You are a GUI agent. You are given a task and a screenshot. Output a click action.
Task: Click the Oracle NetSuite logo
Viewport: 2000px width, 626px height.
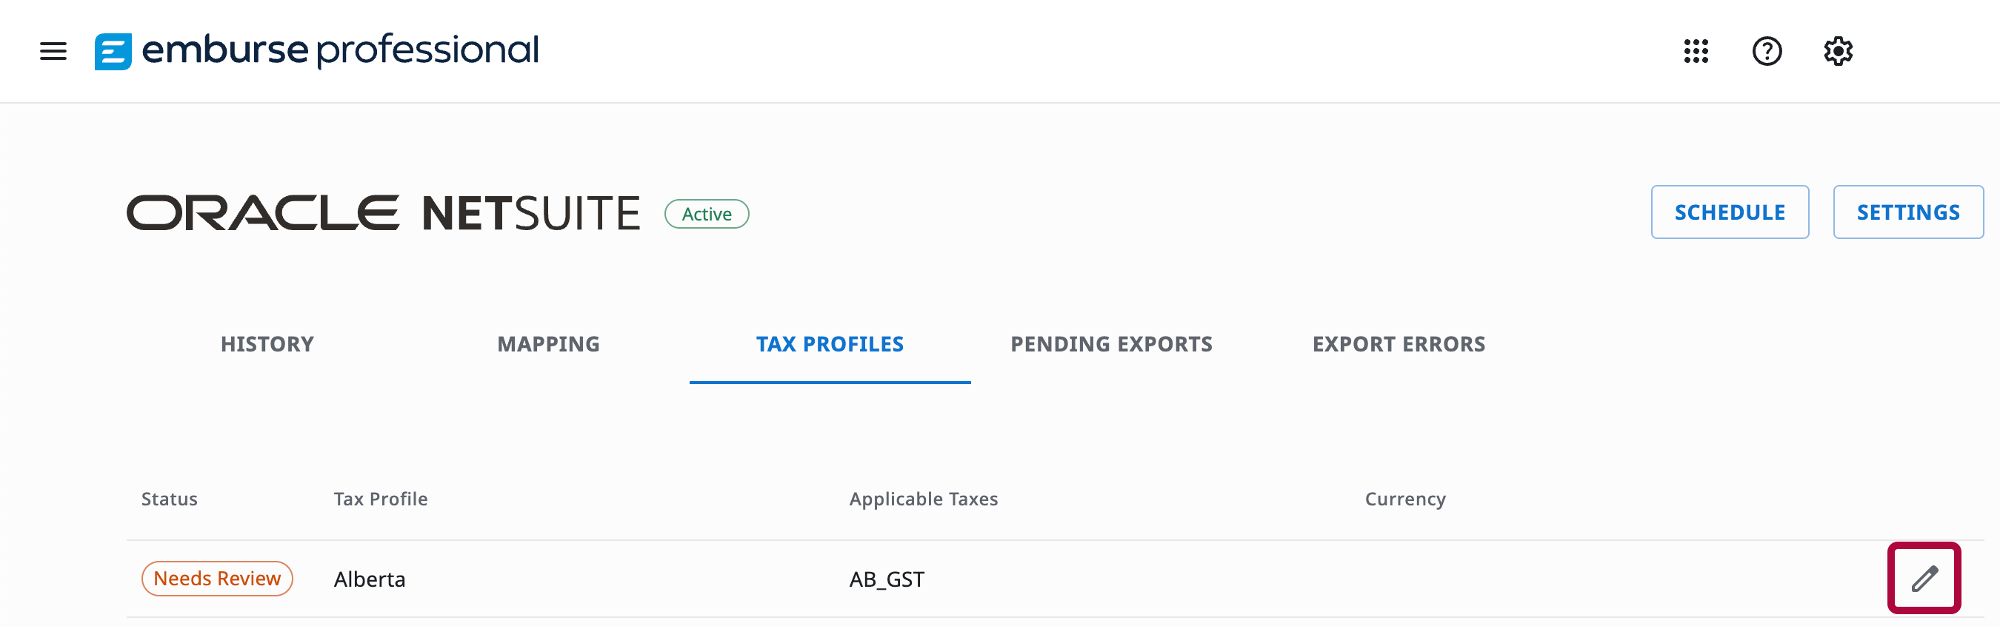click(383, 213)
